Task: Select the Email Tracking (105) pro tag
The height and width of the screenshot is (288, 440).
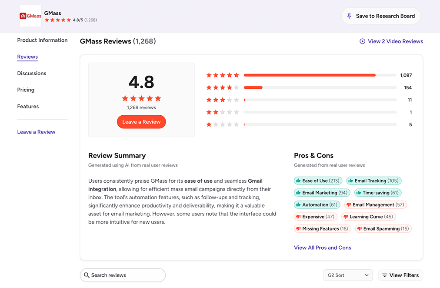Action: pos(374,181)
